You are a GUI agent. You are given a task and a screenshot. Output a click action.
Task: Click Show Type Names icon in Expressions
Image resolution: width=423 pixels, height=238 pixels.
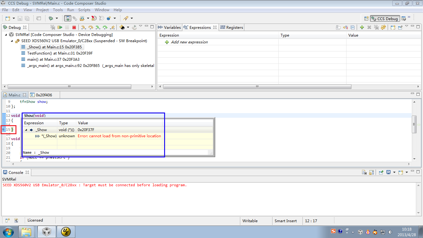(x=338, y=27)
